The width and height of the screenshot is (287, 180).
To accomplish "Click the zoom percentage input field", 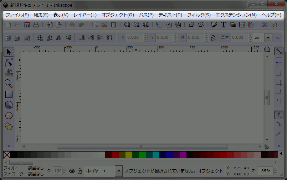I will [266, 171].
